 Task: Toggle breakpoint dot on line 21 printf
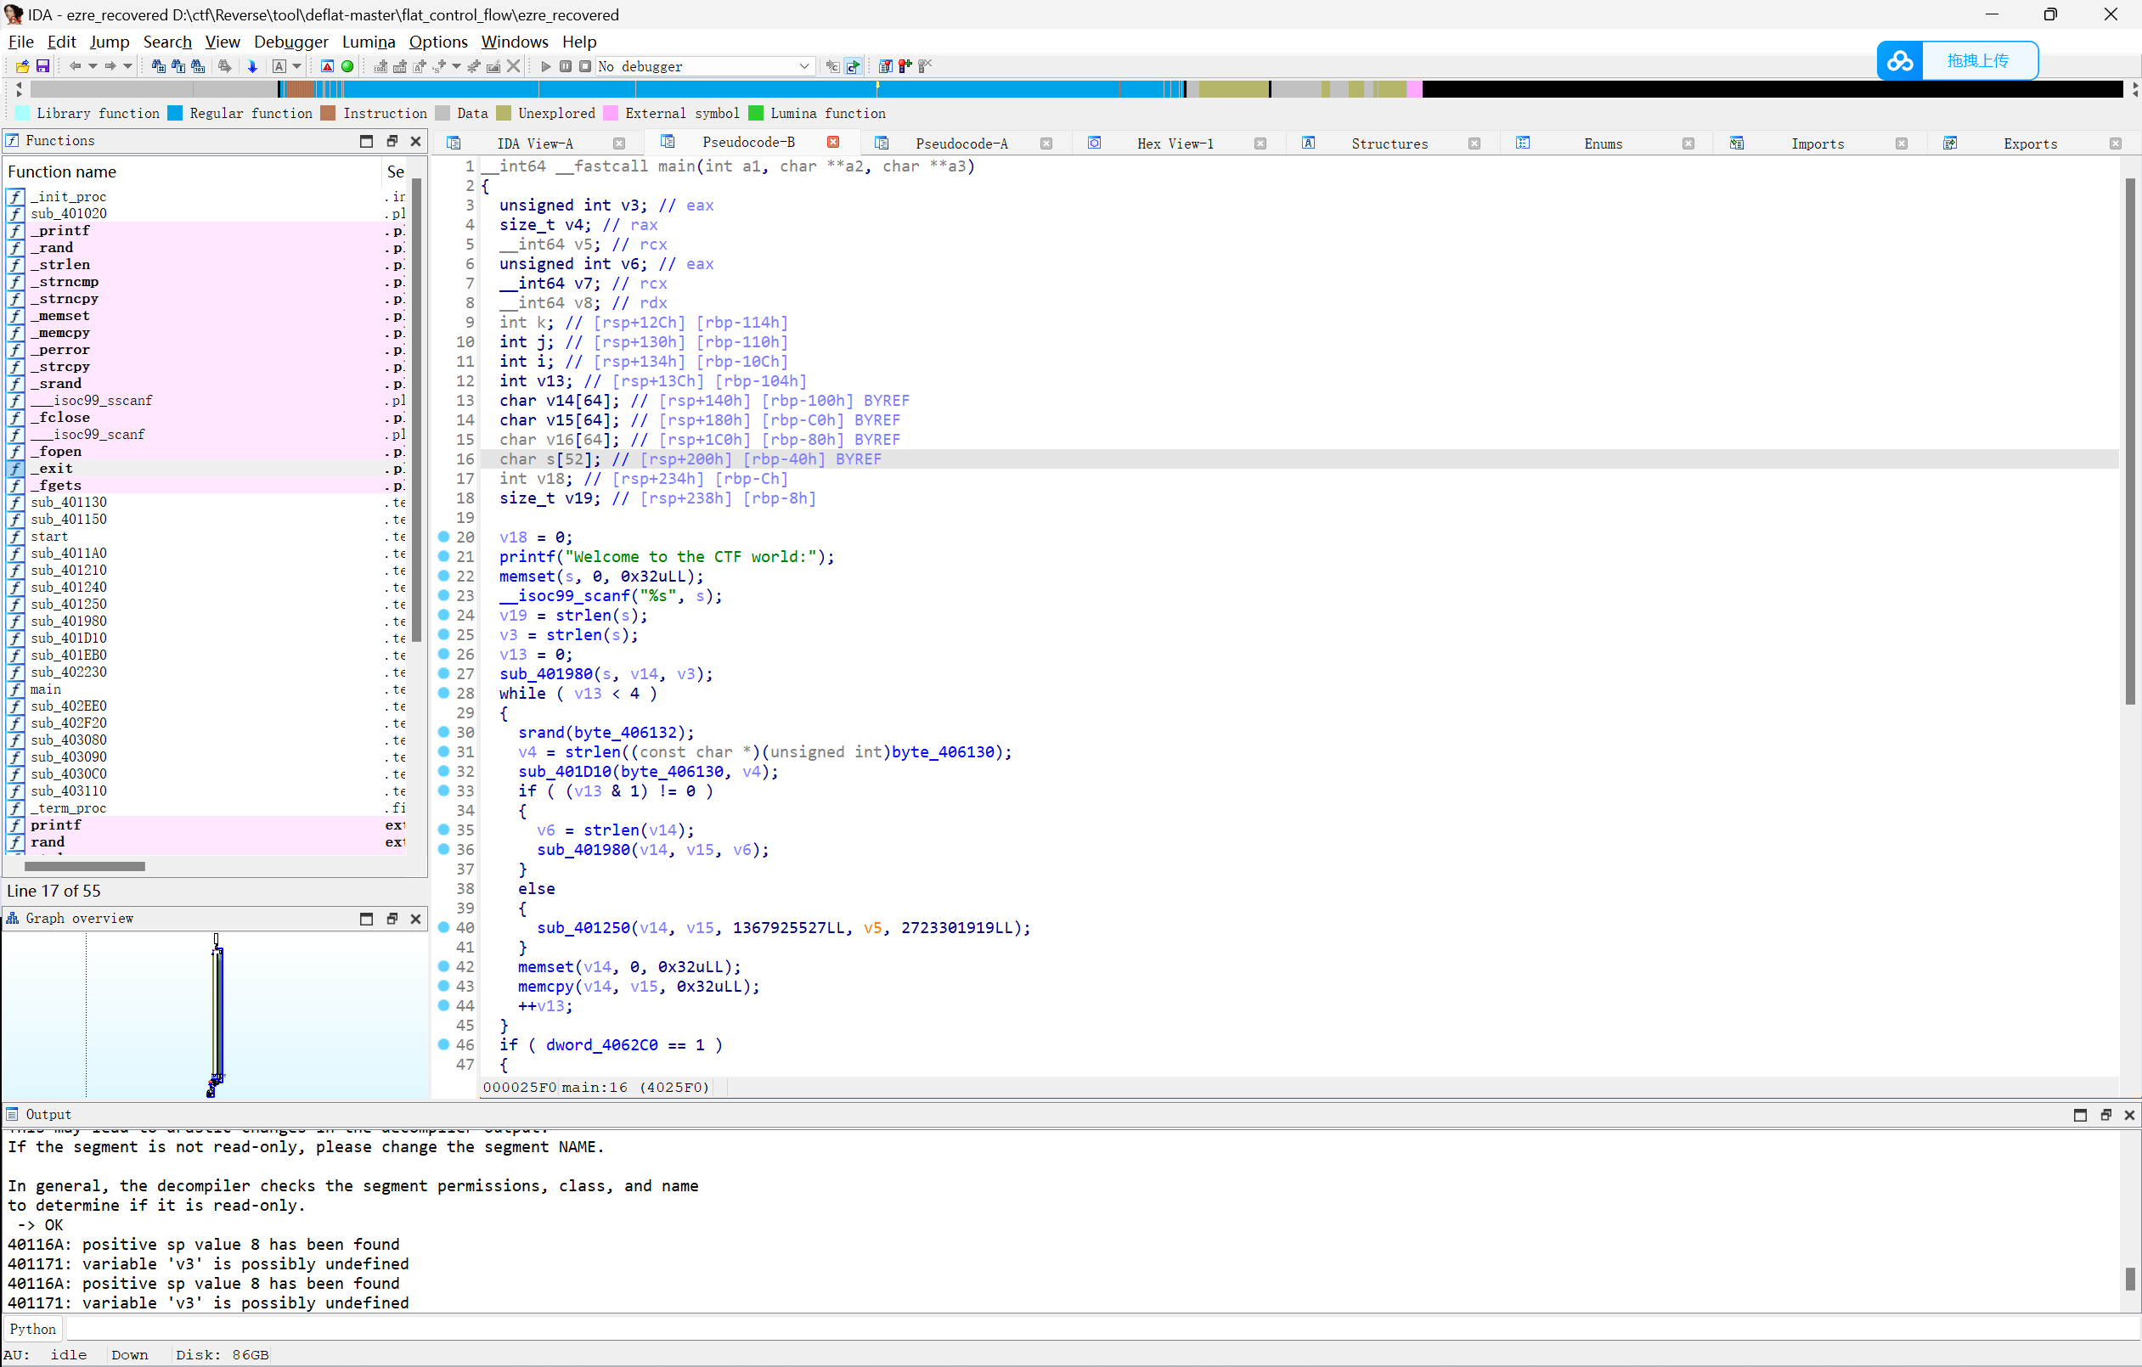[444, 557]
